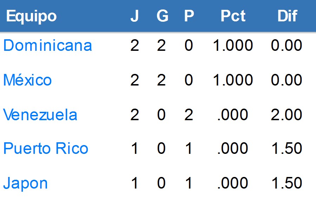Select Japon's .000 Pct value
Image resolution: width=316 pixels, height=198 pixels.
[x=232, y=183]
